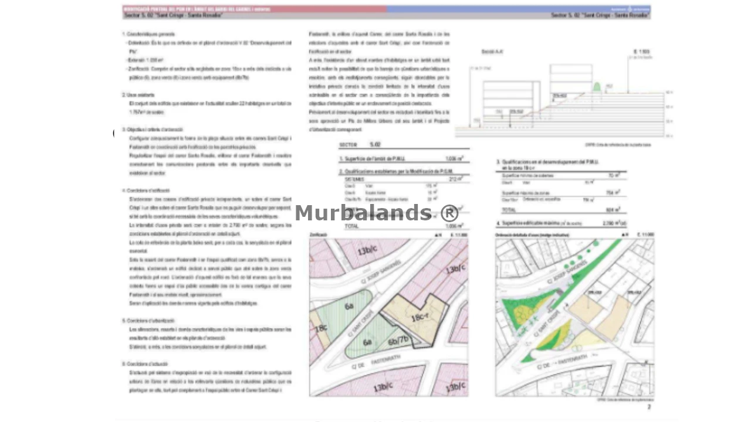This screenshot has width=751, height=422.
Task: Click the north arrow above the zoning map
Action: pos(437,235)
